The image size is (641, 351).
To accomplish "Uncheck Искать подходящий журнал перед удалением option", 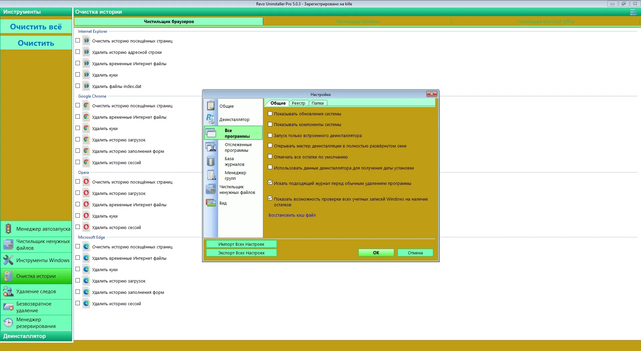I will (270, 183).
